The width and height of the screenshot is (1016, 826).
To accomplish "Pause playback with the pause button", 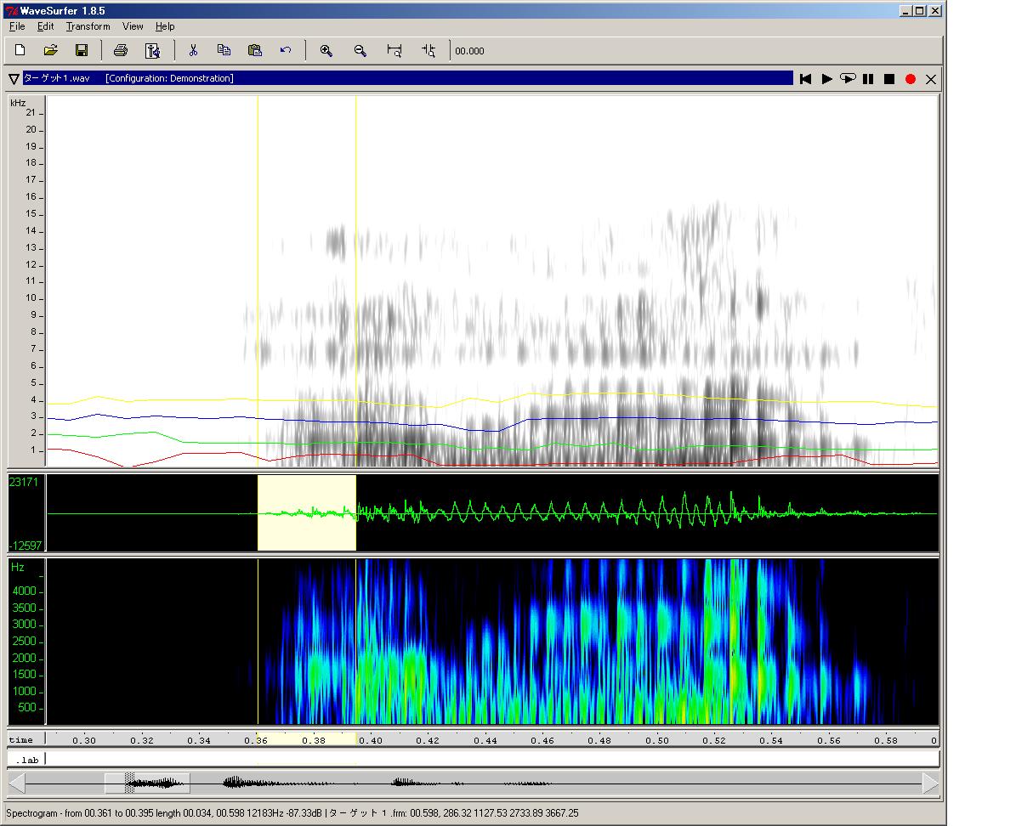I will [x=868, y=79].
